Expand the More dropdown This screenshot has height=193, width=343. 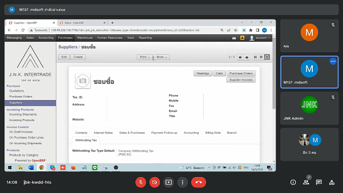(161, 57)
